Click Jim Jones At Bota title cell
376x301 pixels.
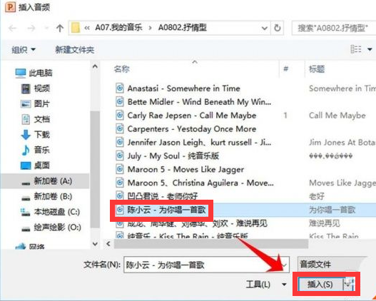point(342,143)
